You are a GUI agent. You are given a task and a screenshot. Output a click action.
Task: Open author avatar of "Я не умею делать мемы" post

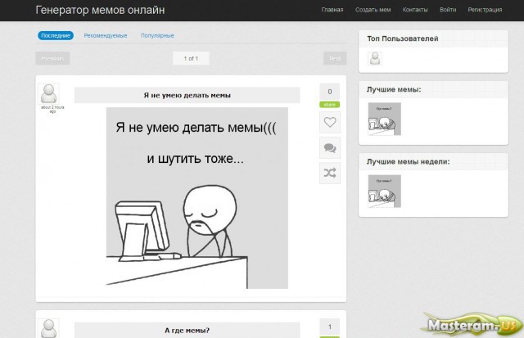(x=48, y=94)
